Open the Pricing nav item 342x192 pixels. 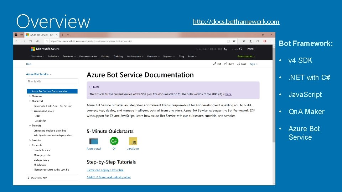coord(105,57)
